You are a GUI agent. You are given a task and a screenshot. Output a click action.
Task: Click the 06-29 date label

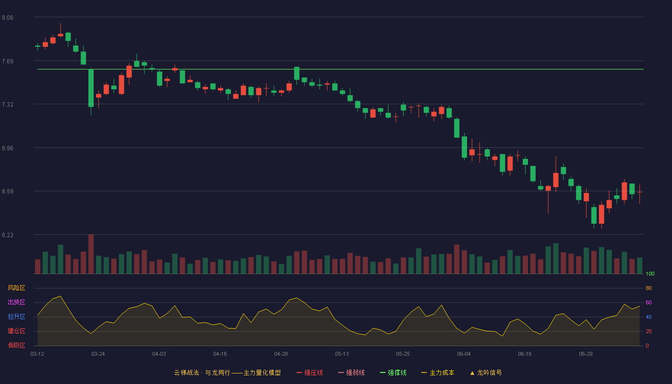pos(586,354)
